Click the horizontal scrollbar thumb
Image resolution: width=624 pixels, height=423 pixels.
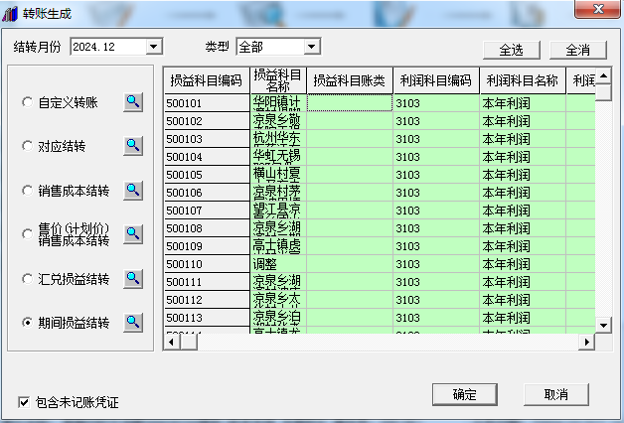coord(189,342)
